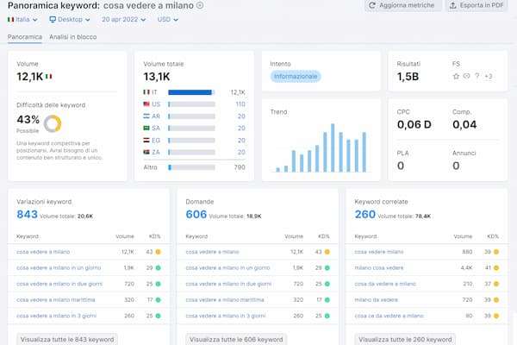Click the Esporta in PDF button
Image resolution: width=517 pixels, height=345 pixels.
tap(478, 6)
